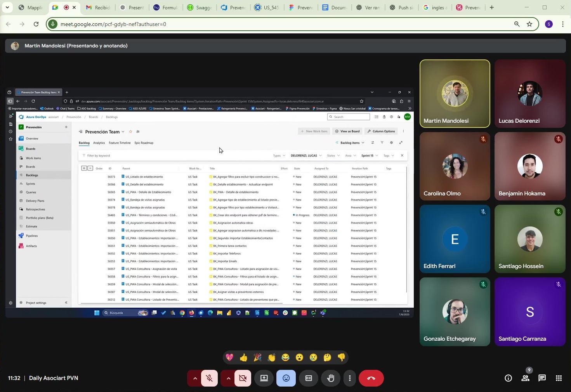
Task: Switch to the Recibidos Gmail tab
Action: tap(98, 7)
